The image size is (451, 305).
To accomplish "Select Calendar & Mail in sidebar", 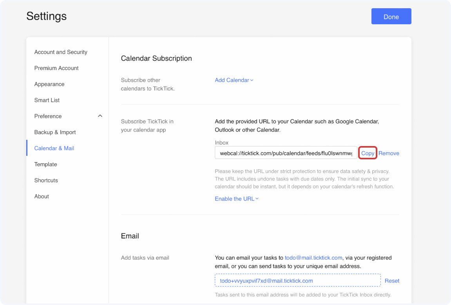I will [54, 148].
